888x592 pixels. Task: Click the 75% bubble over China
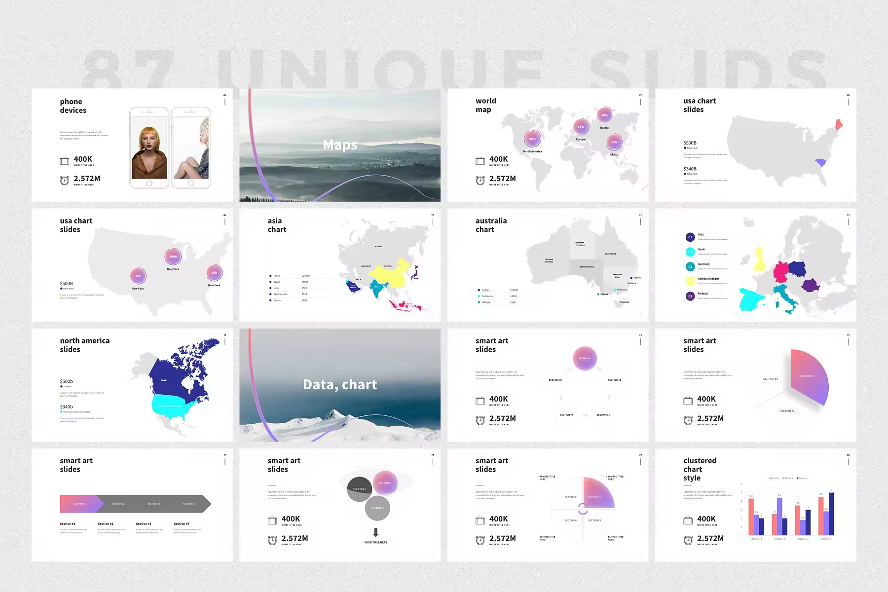coord(614,143)
